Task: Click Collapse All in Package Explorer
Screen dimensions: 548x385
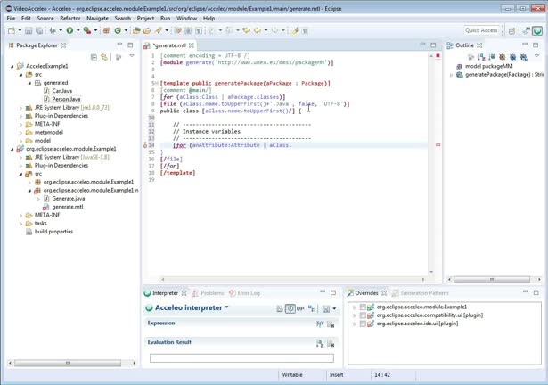Action: pyautogui.click(x=94, y=57)
